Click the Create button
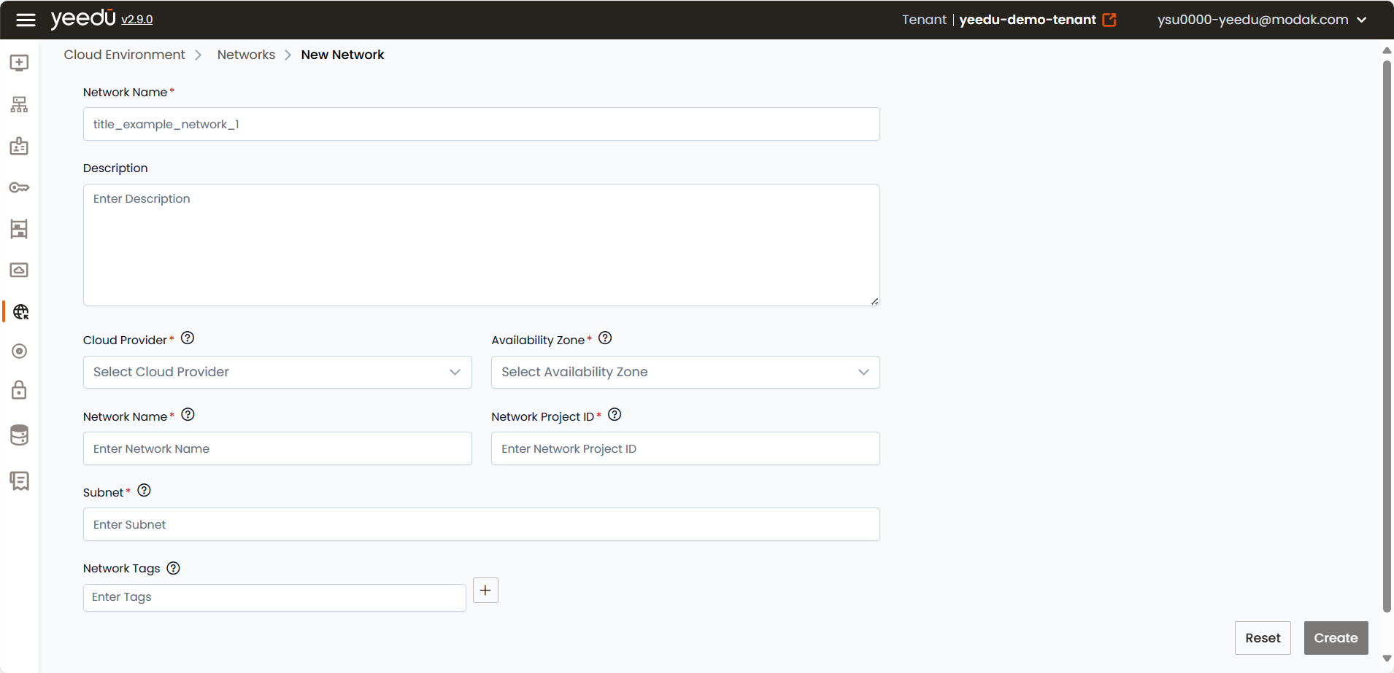The width and height of the screenshot is (1394, 673). pos(1336,638)
